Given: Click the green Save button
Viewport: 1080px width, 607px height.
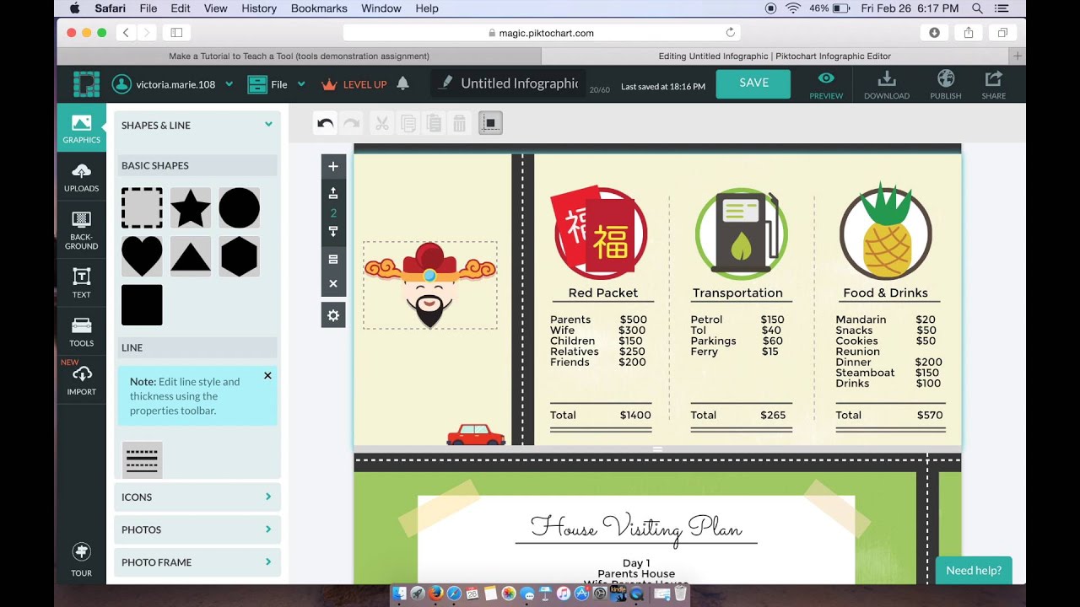Looking at the screenshot, I should (x=753, y=83).
